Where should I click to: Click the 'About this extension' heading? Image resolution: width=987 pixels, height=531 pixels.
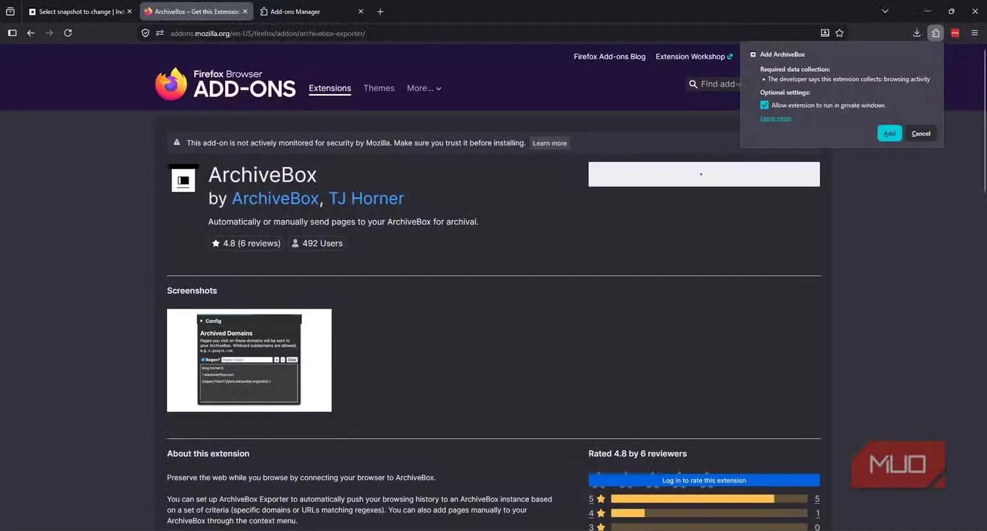click(208, 453)
